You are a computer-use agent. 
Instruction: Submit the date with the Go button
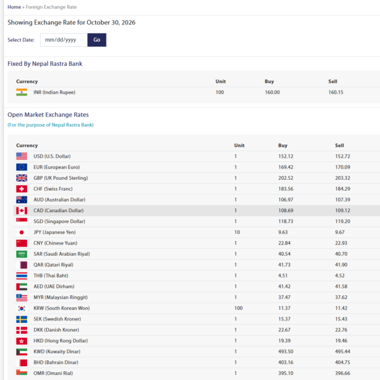tap(97, 40)
